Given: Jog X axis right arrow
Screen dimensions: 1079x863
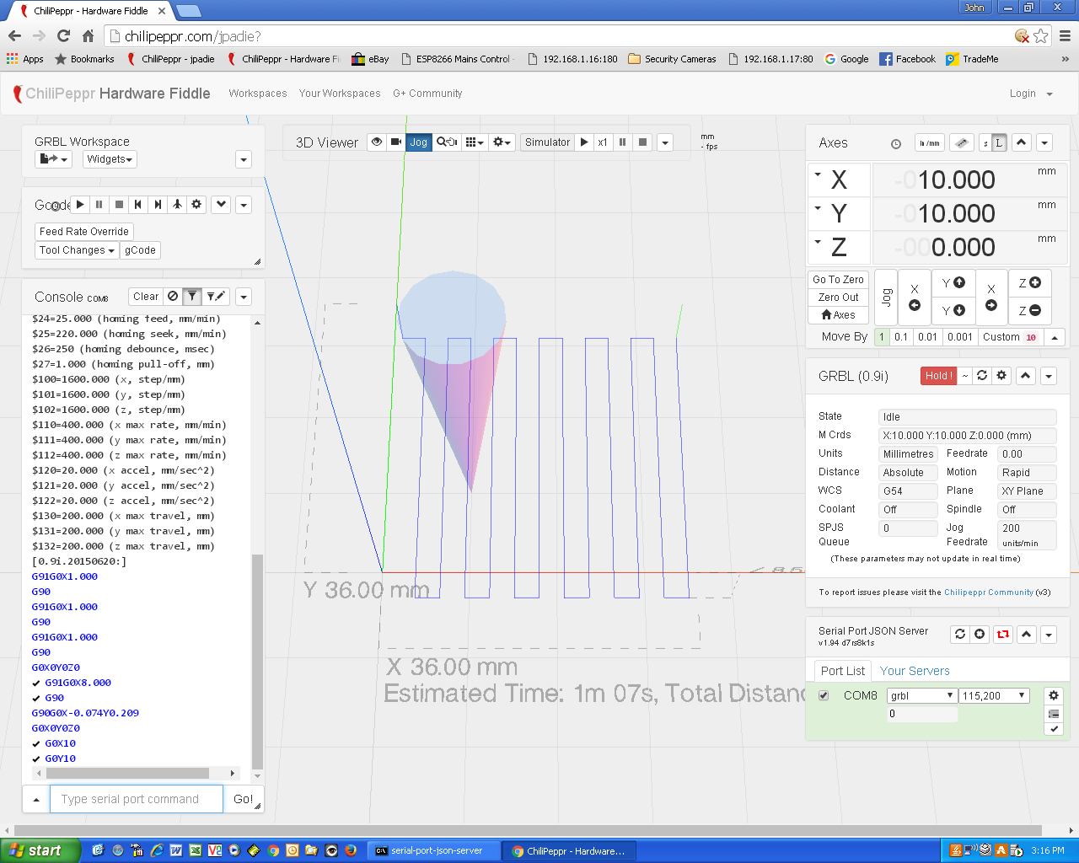Looking at the screenshot, I should point(991,297).
